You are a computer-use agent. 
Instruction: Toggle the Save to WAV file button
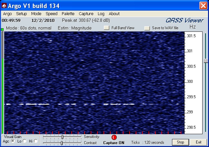(x=147, y=28)
